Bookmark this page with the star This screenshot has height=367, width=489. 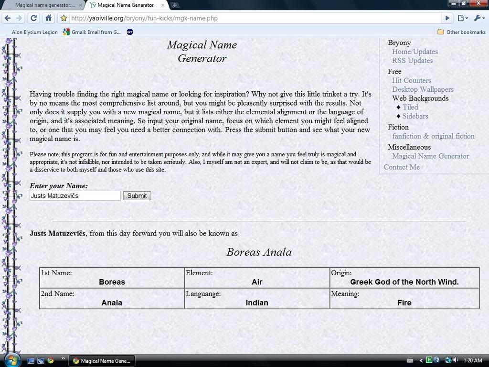64,18
